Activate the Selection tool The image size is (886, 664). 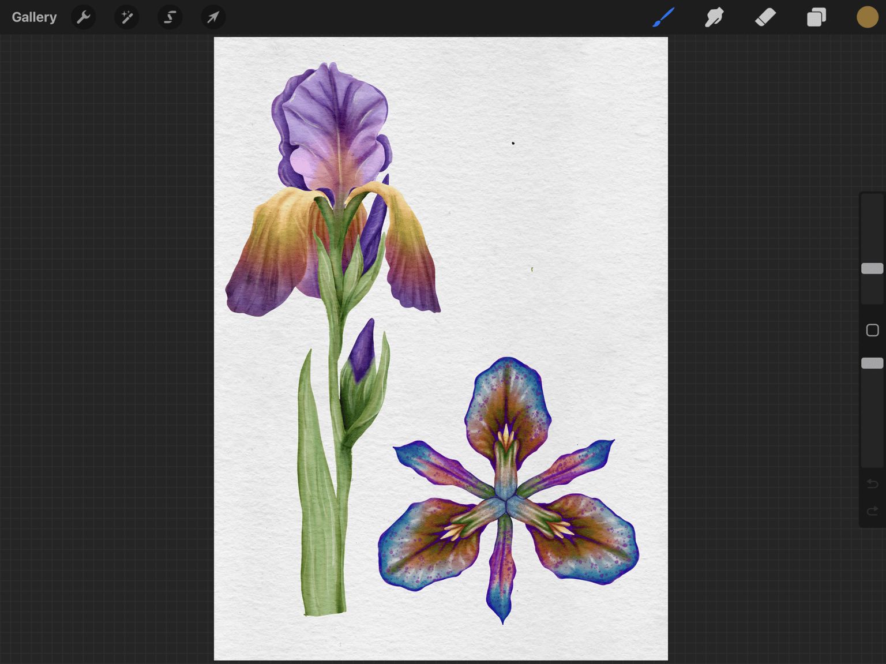click(x=170, y=17)
